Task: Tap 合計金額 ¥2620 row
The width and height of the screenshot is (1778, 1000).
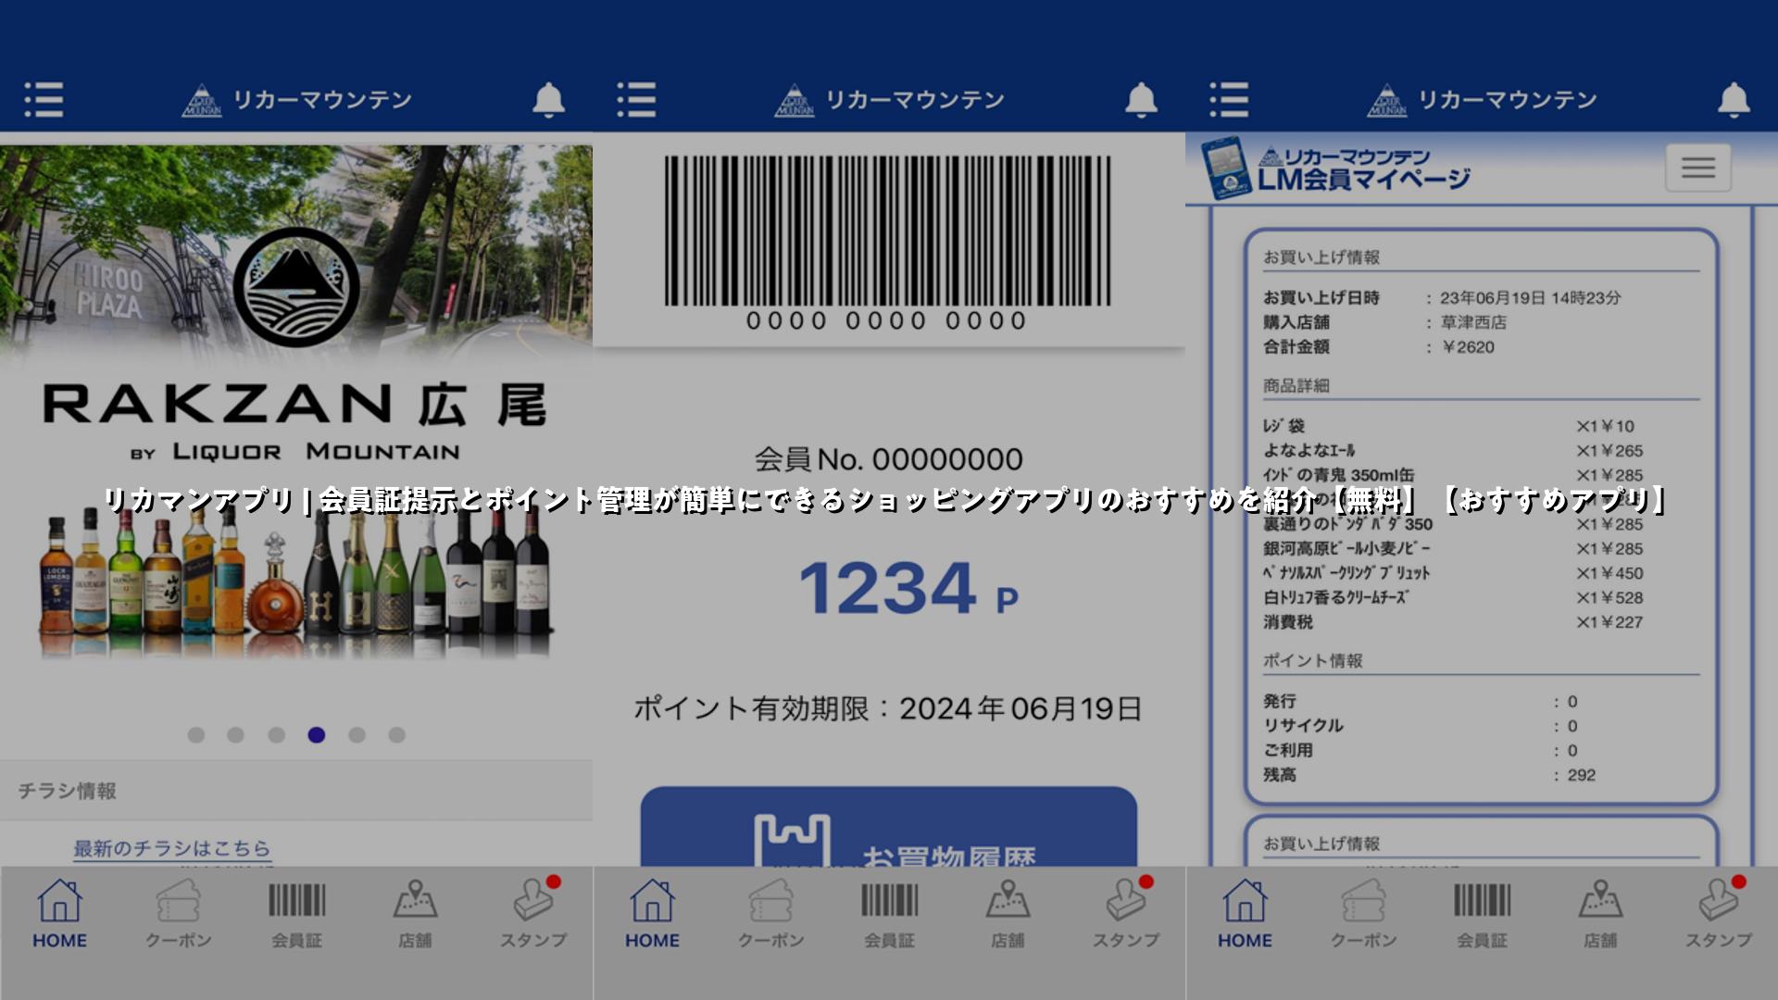Action: tap(1481, 347)
